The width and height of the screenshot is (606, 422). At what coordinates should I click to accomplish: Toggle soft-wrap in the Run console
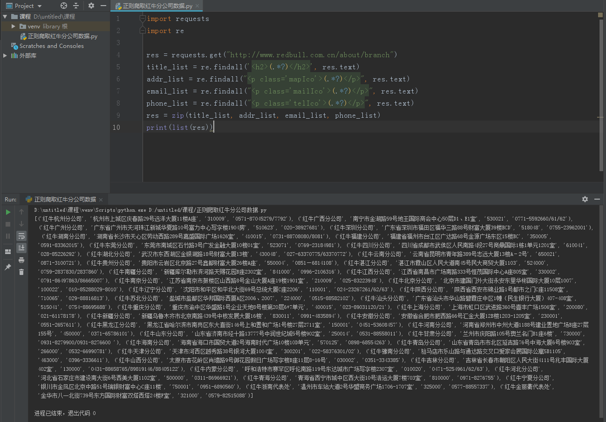[x=21, y=236]
